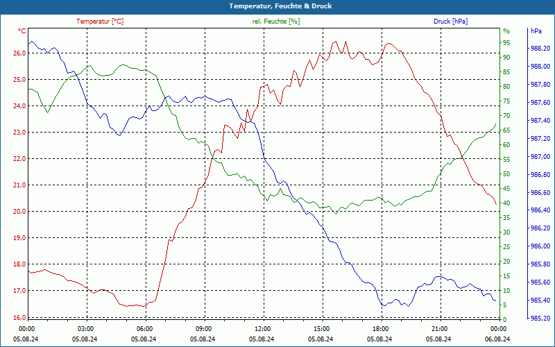Viewport: 555px width, 347px height.
Task: Click pressure axis value 986,40
Action: (540, 210)
